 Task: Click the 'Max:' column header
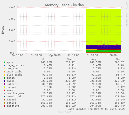point(119,59)
